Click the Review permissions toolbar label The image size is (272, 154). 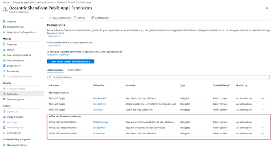[x=61, y=18]
